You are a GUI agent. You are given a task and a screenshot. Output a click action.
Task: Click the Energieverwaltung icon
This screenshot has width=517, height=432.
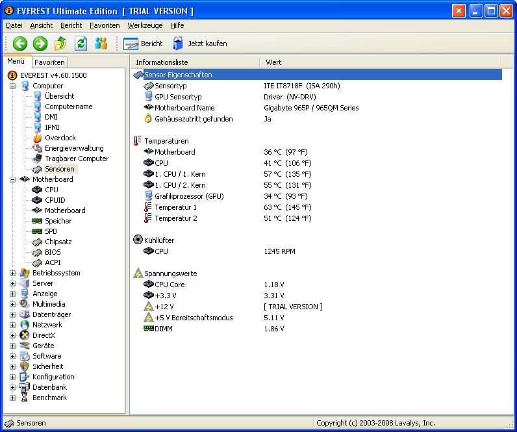[37, 148]
